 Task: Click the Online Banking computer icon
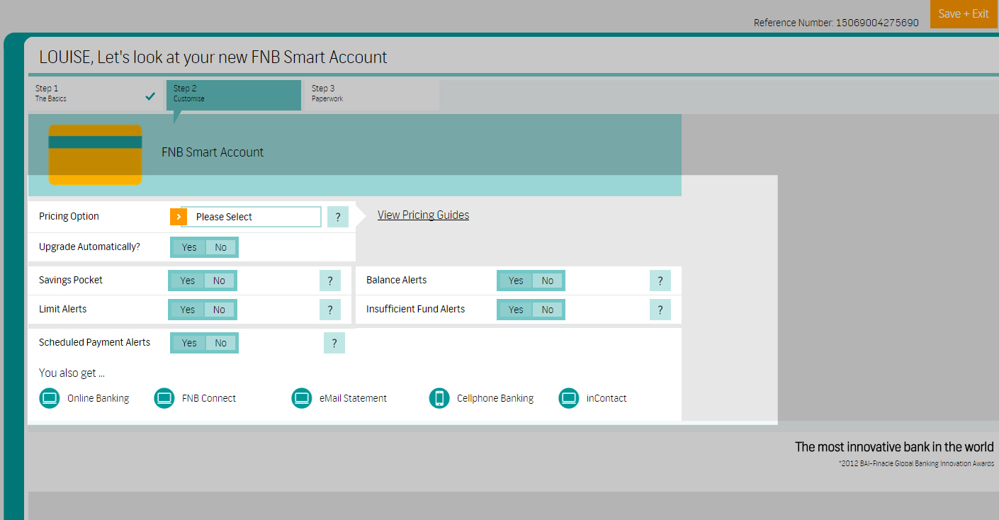pos(50,398)
